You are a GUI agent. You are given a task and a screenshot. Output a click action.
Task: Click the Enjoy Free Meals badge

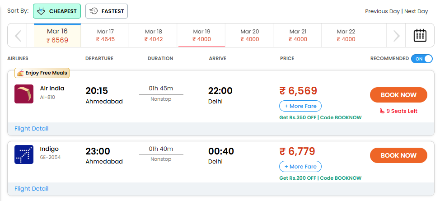coord(42,73)
